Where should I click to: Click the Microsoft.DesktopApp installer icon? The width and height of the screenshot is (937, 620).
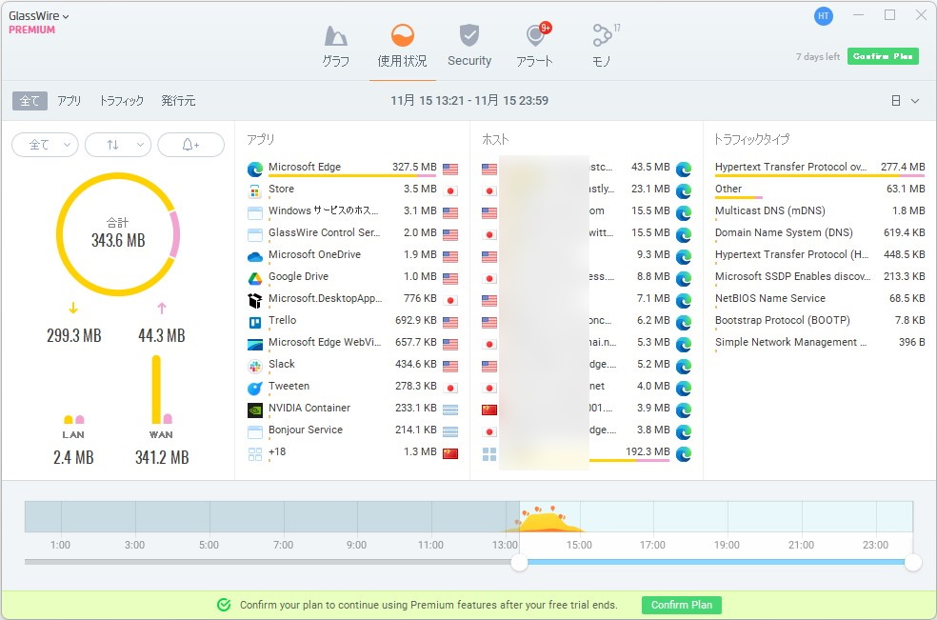click(255, 301)
